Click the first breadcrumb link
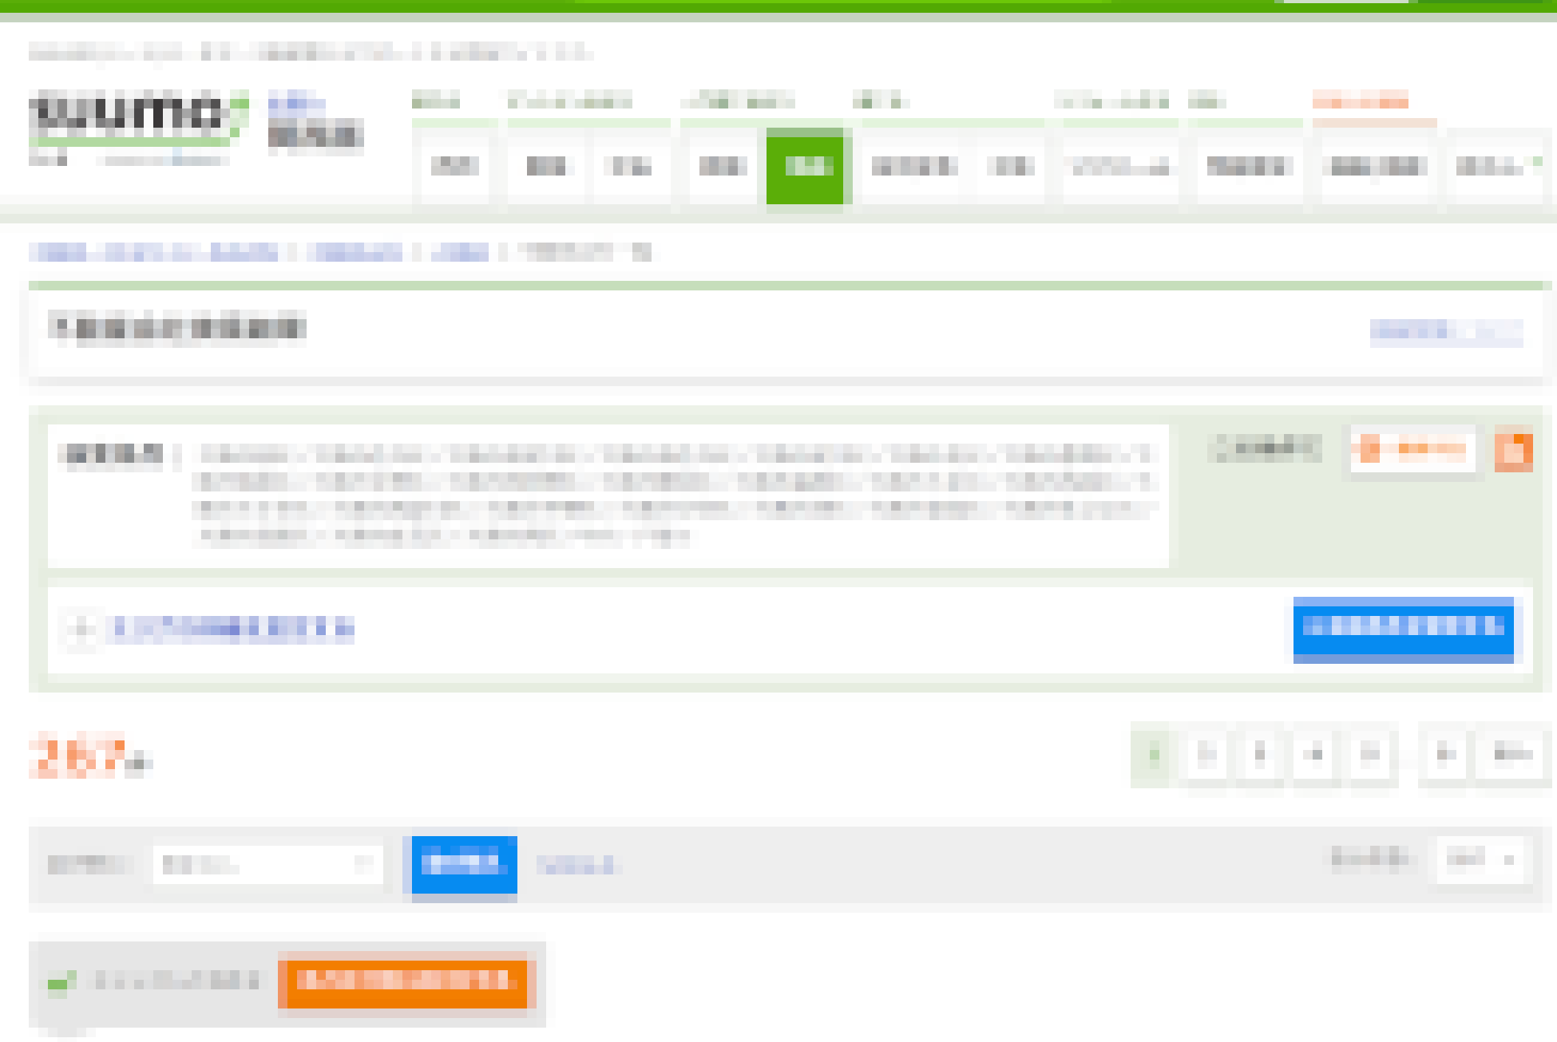The height and width of the screenshot is (1042, 1557). pos(153,252)
